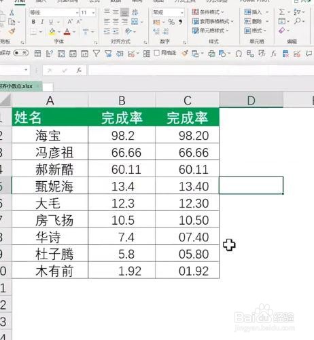Toggle the highlighted bottom align button
The width and height of the screenshot is (314, 340).
coord(124,12)
